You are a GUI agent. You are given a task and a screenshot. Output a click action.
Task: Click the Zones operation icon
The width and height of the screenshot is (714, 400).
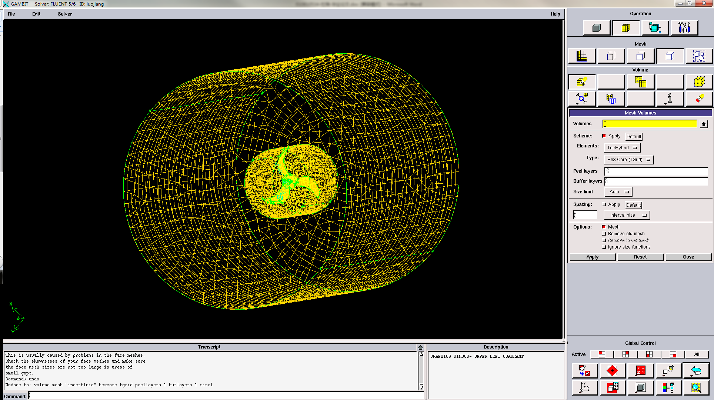tap(655, 28)
